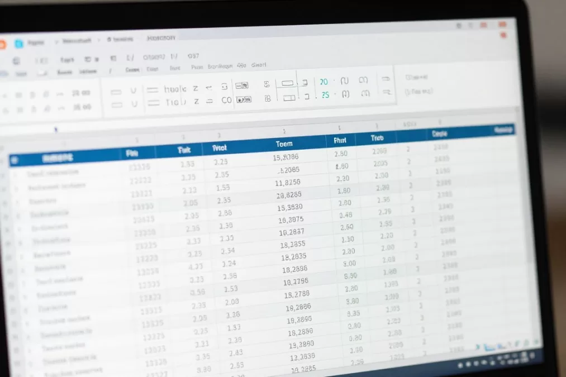Select cell '6.30' in Phut column
The width and height of the screenshot is (566, 377).
click(x=350, y=276)
